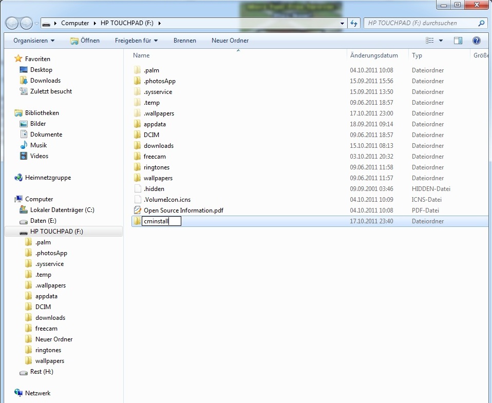Go forward with the forward arrow button
Screen dimensions: 492x403
(26, 23)
